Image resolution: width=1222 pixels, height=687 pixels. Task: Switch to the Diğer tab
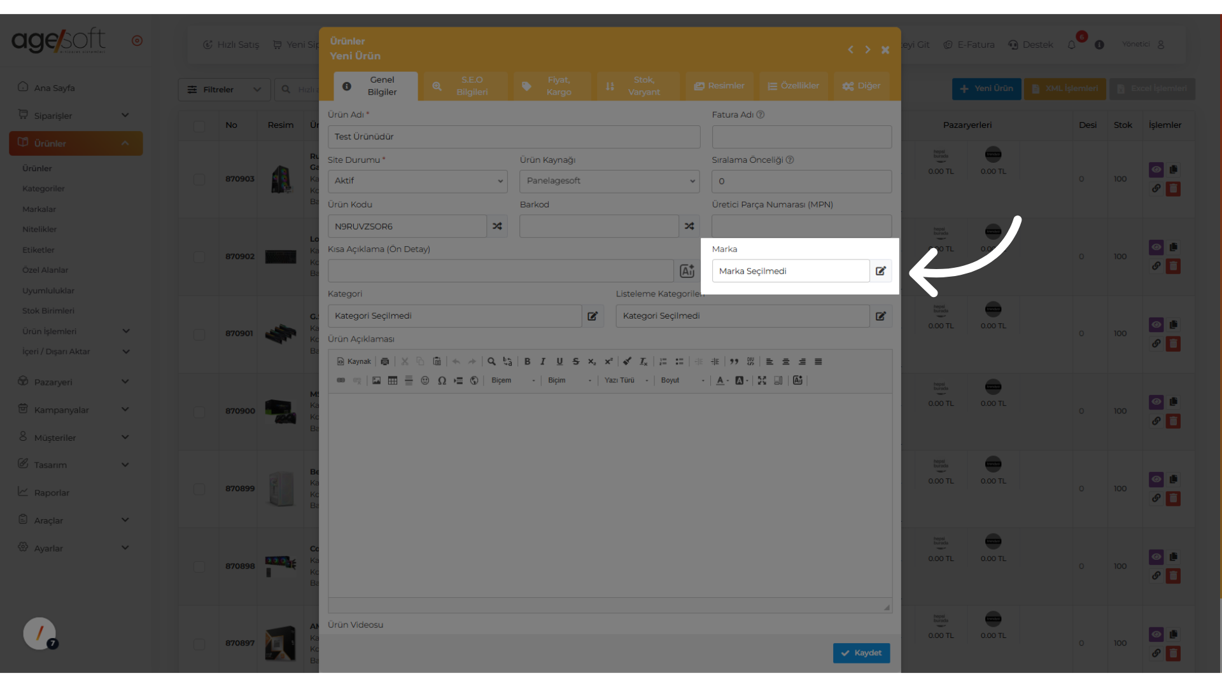pyautogui.click(x=862, y=86)
